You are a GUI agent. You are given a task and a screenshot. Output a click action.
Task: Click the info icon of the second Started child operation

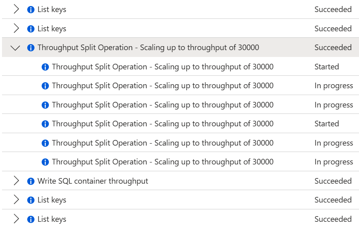[45, 124]
